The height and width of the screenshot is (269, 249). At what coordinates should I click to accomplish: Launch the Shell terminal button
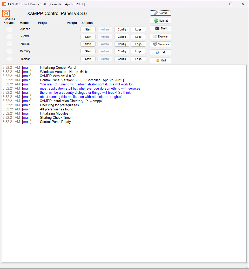[x=160, y=28]
